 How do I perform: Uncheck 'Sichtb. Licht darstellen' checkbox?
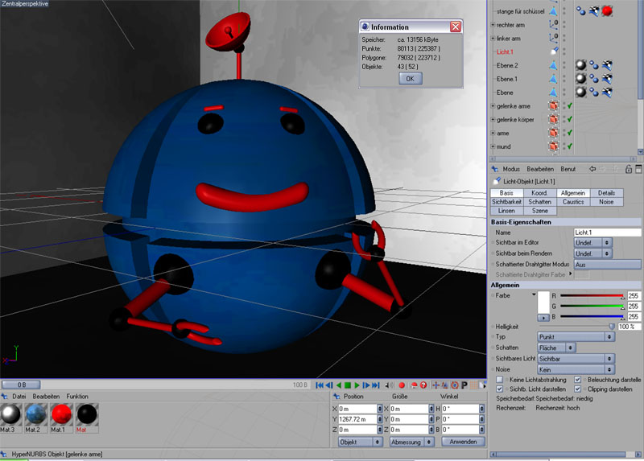pos(500,389)
